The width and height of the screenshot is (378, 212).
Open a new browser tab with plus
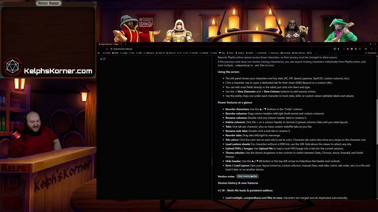[125, 44]
